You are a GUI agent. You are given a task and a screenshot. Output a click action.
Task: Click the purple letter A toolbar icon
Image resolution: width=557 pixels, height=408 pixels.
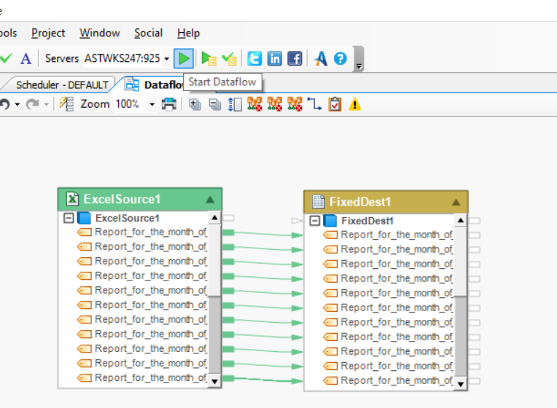(26, 58)
